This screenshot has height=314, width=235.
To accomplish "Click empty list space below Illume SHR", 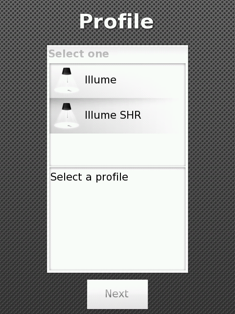I will 117,149.
